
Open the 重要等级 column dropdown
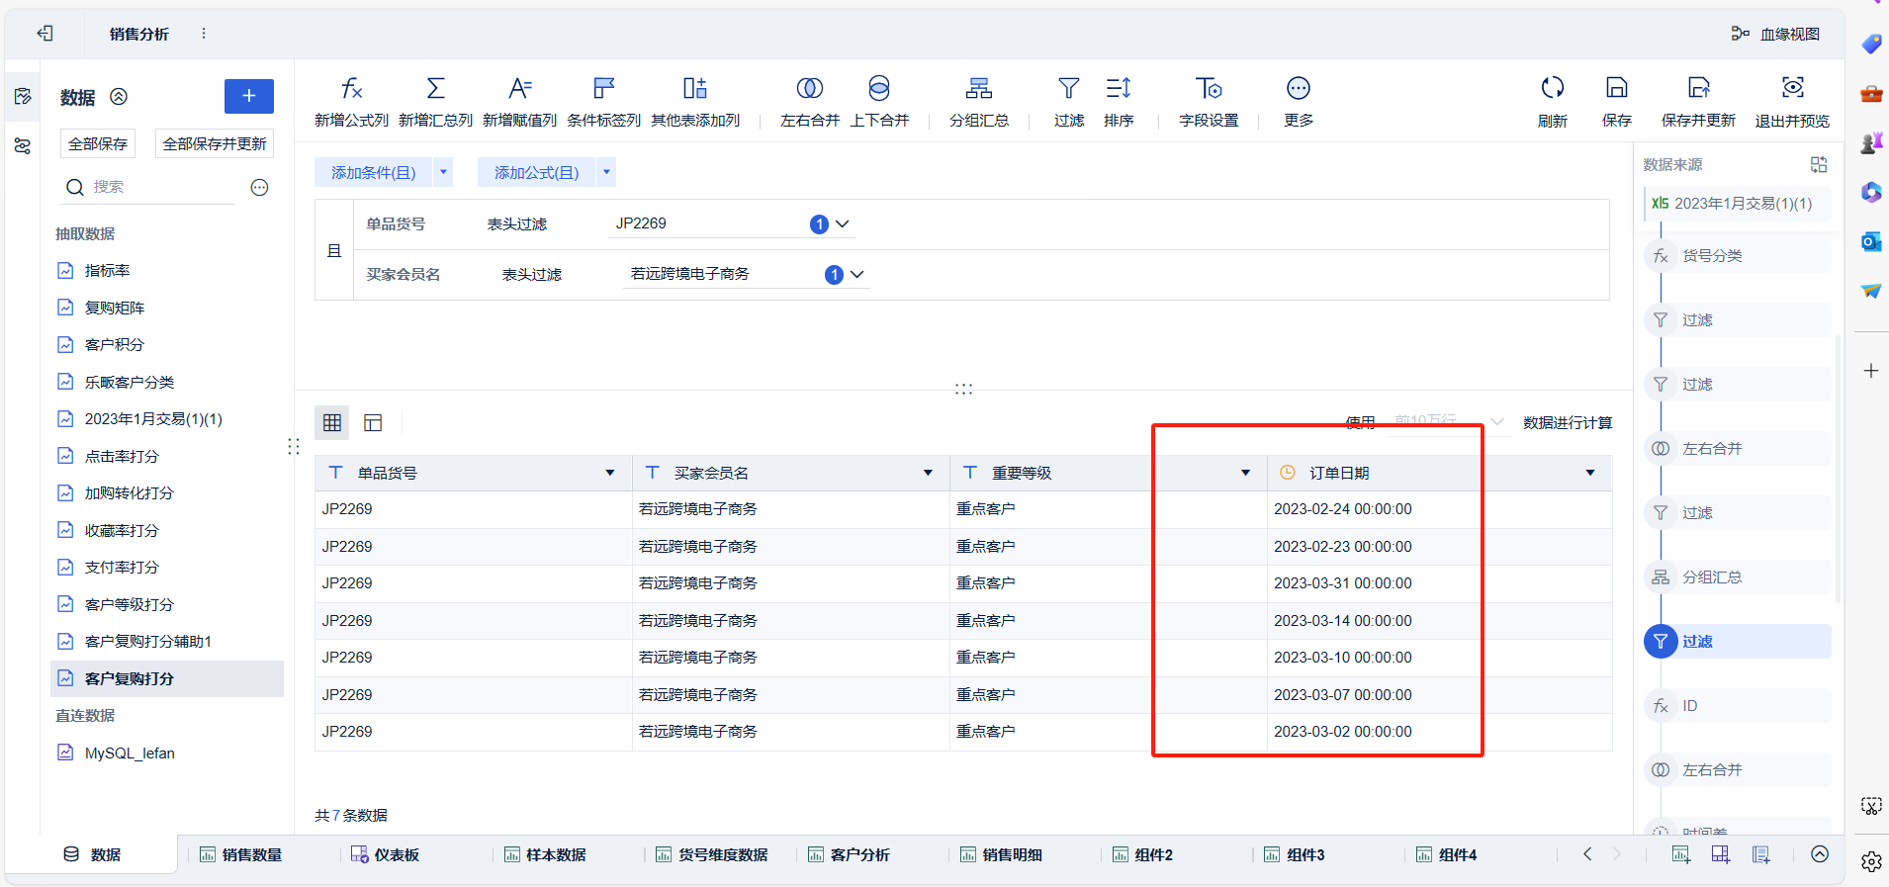tap(1245, 473)
